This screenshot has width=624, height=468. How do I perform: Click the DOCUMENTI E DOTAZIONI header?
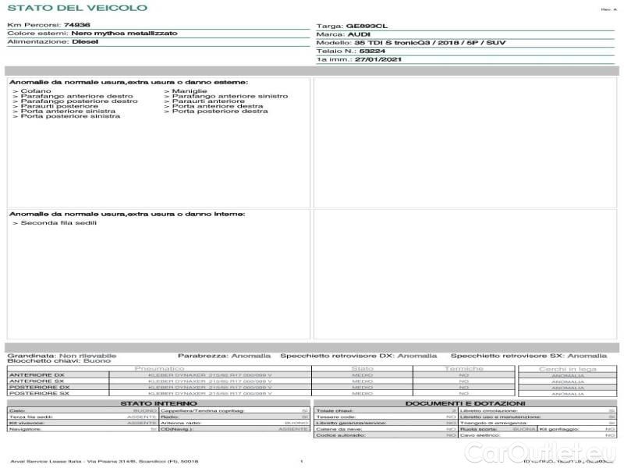[465, 403]
